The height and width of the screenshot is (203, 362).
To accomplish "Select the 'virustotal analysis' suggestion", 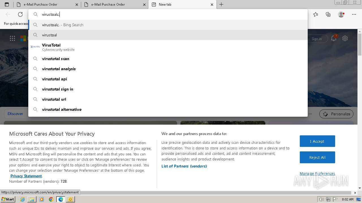I will [x=168, y=69].
